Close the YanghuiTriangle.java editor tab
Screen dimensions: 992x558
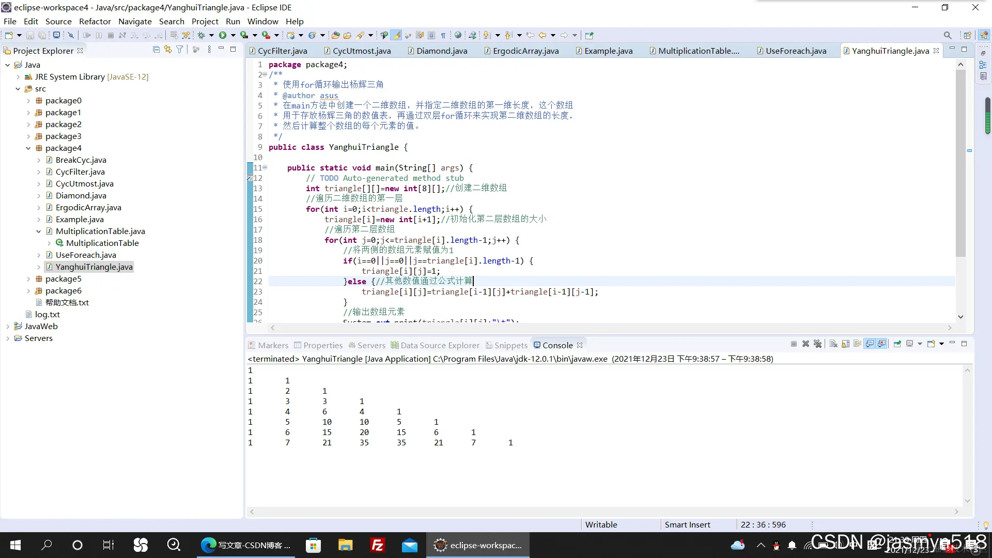point(936,51)
